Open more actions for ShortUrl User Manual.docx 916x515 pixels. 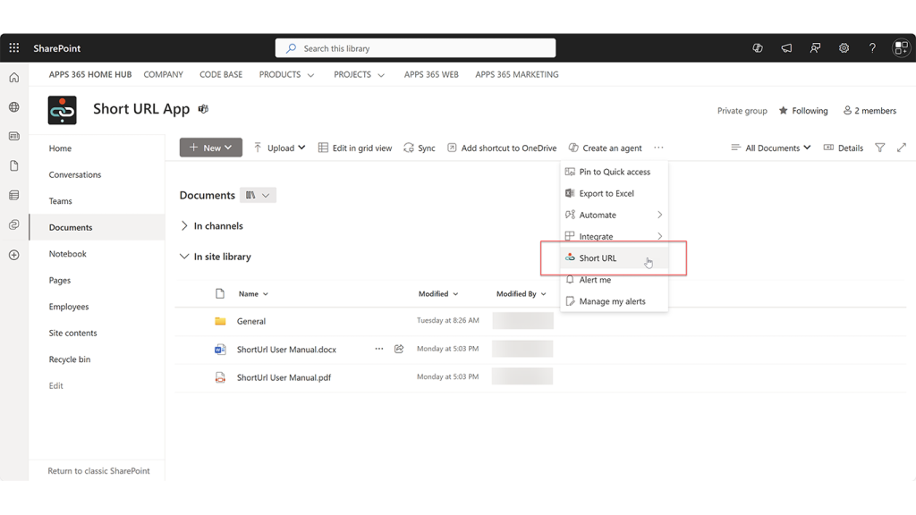click(x=379, y=349)
